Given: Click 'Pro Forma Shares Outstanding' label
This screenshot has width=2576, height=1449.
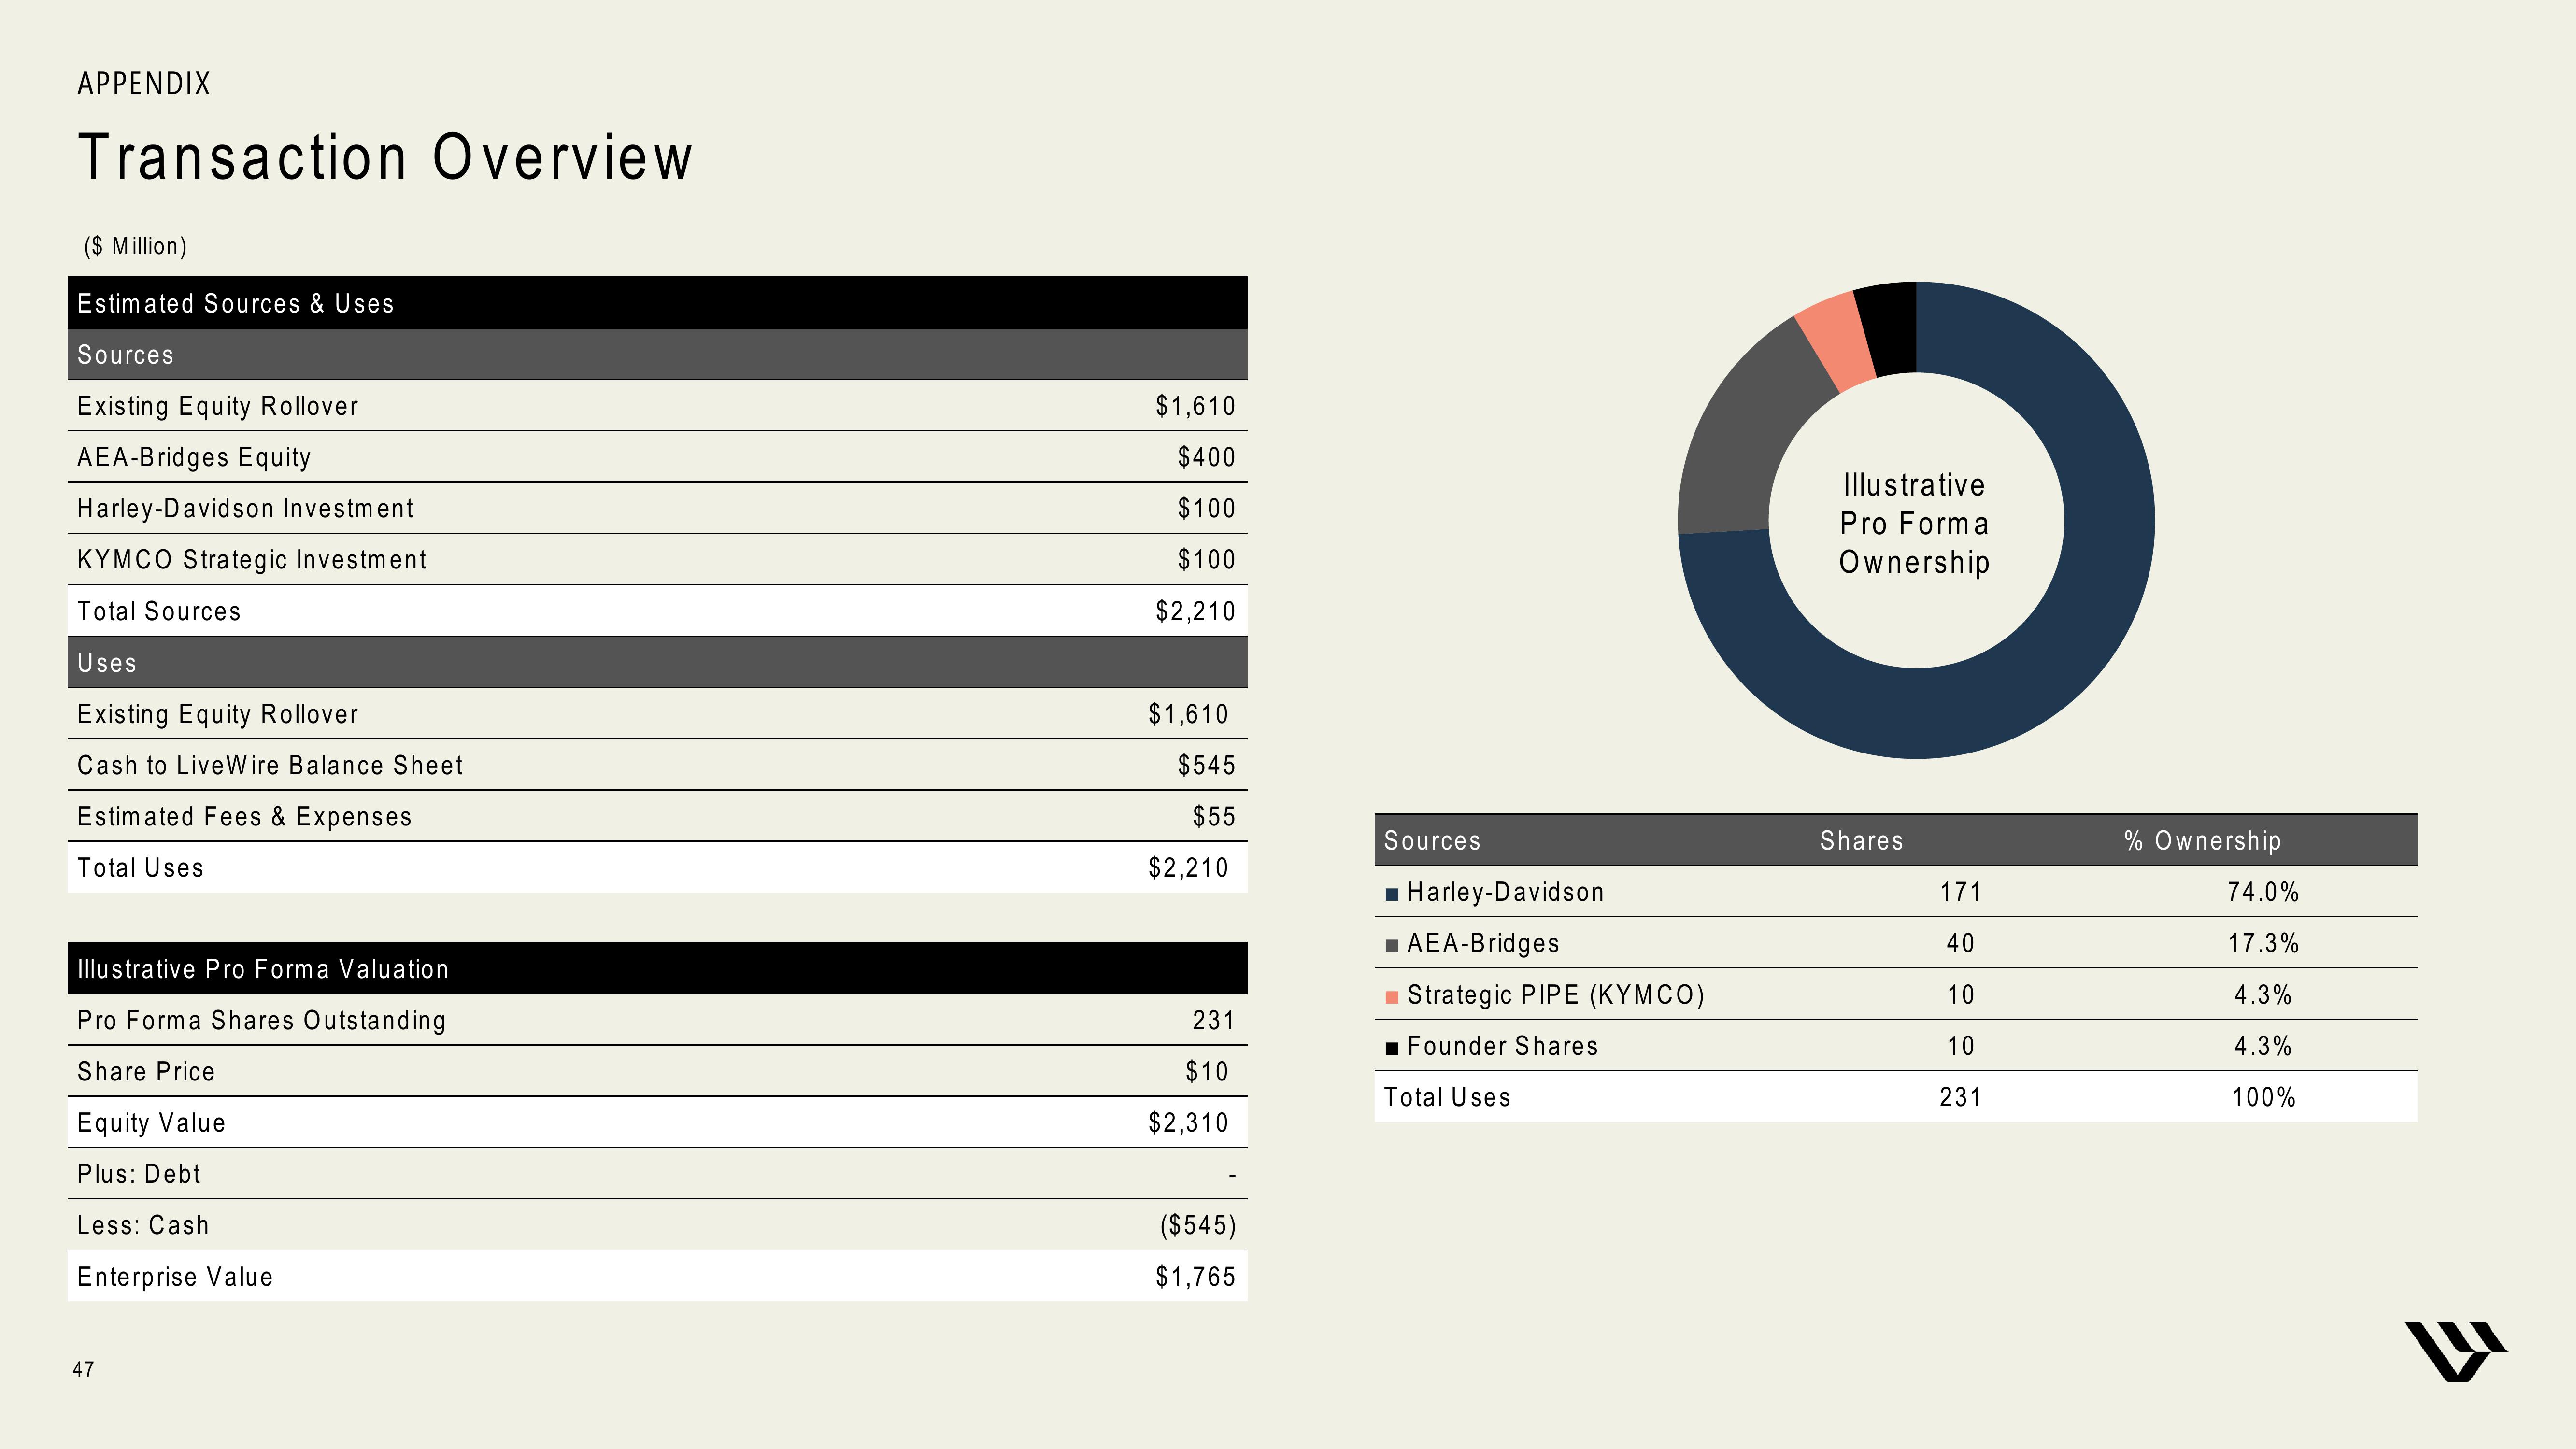Looking at the screenshot, I should tap(262, 1020).
